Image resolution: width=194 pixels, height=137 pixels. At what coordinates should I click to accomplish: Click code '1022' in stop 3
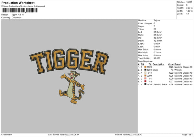pyautogui.click(x=171, y=73)
